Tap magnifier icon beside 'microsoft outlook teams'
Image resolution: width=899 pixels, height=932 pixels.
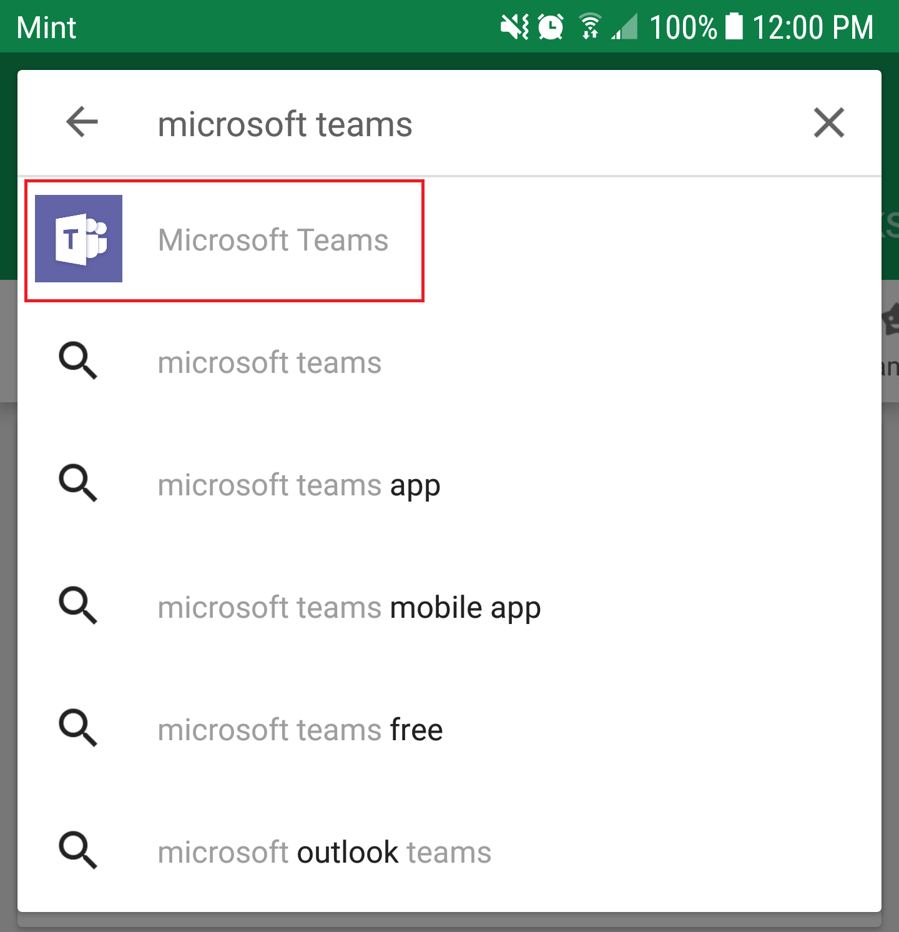(x=78, y=850)
